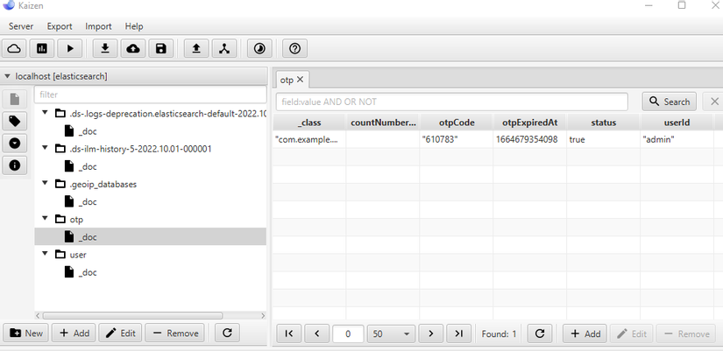This screenshot has height=351, width=723.
Task: Click the countNumber column header
Action: pos(383,123)
